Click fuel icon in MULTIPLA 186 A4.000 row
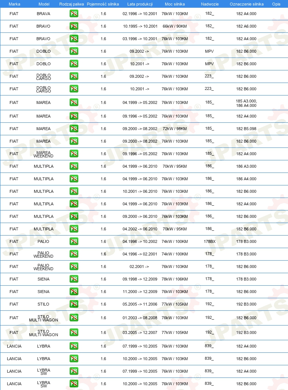288x390 pixels. point(74,178)
